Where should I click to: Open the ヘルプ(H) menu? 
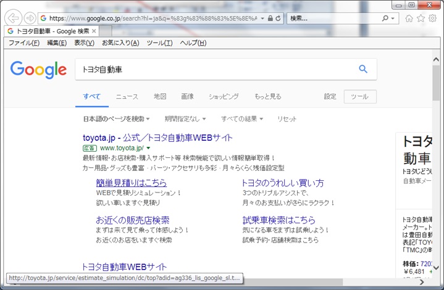pos(193,43)
